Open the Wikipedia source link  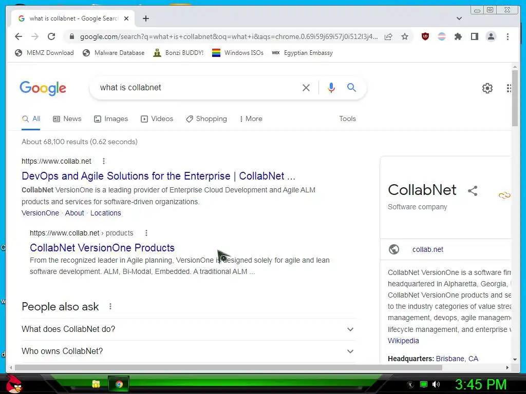pyautogui.click(x=403, y=341)
